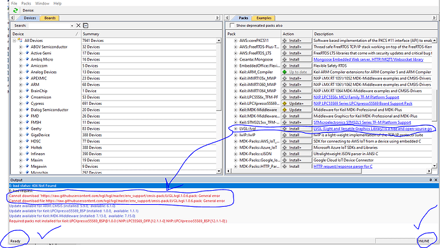Select the ARM vendor icon
This screenshot has height=248, width=440.
pyautogui.click(x=27, y=84)
